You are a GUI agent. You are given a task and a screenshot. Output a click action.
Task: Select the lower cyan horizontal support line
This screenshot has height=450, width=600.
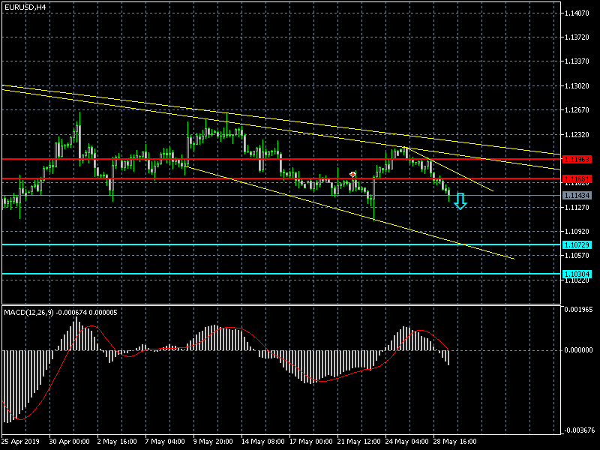tap(281, 274)
